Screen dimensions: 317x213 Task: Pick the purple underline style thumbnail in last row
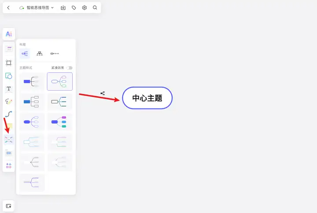32,182
